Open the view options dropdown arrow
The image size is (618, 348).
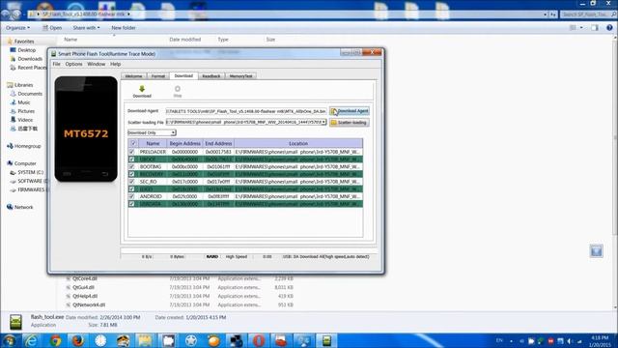tap(581, 28)
